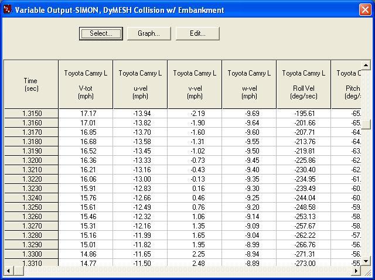Select the V-tot (mph) column header
375x280 pixels.
tap(85, 84)
